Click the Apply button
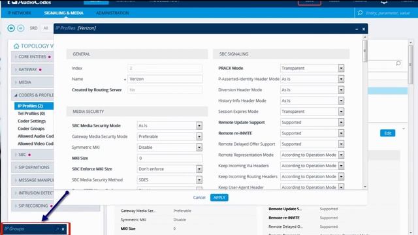 pyautogui.click(x=219, y=198)
